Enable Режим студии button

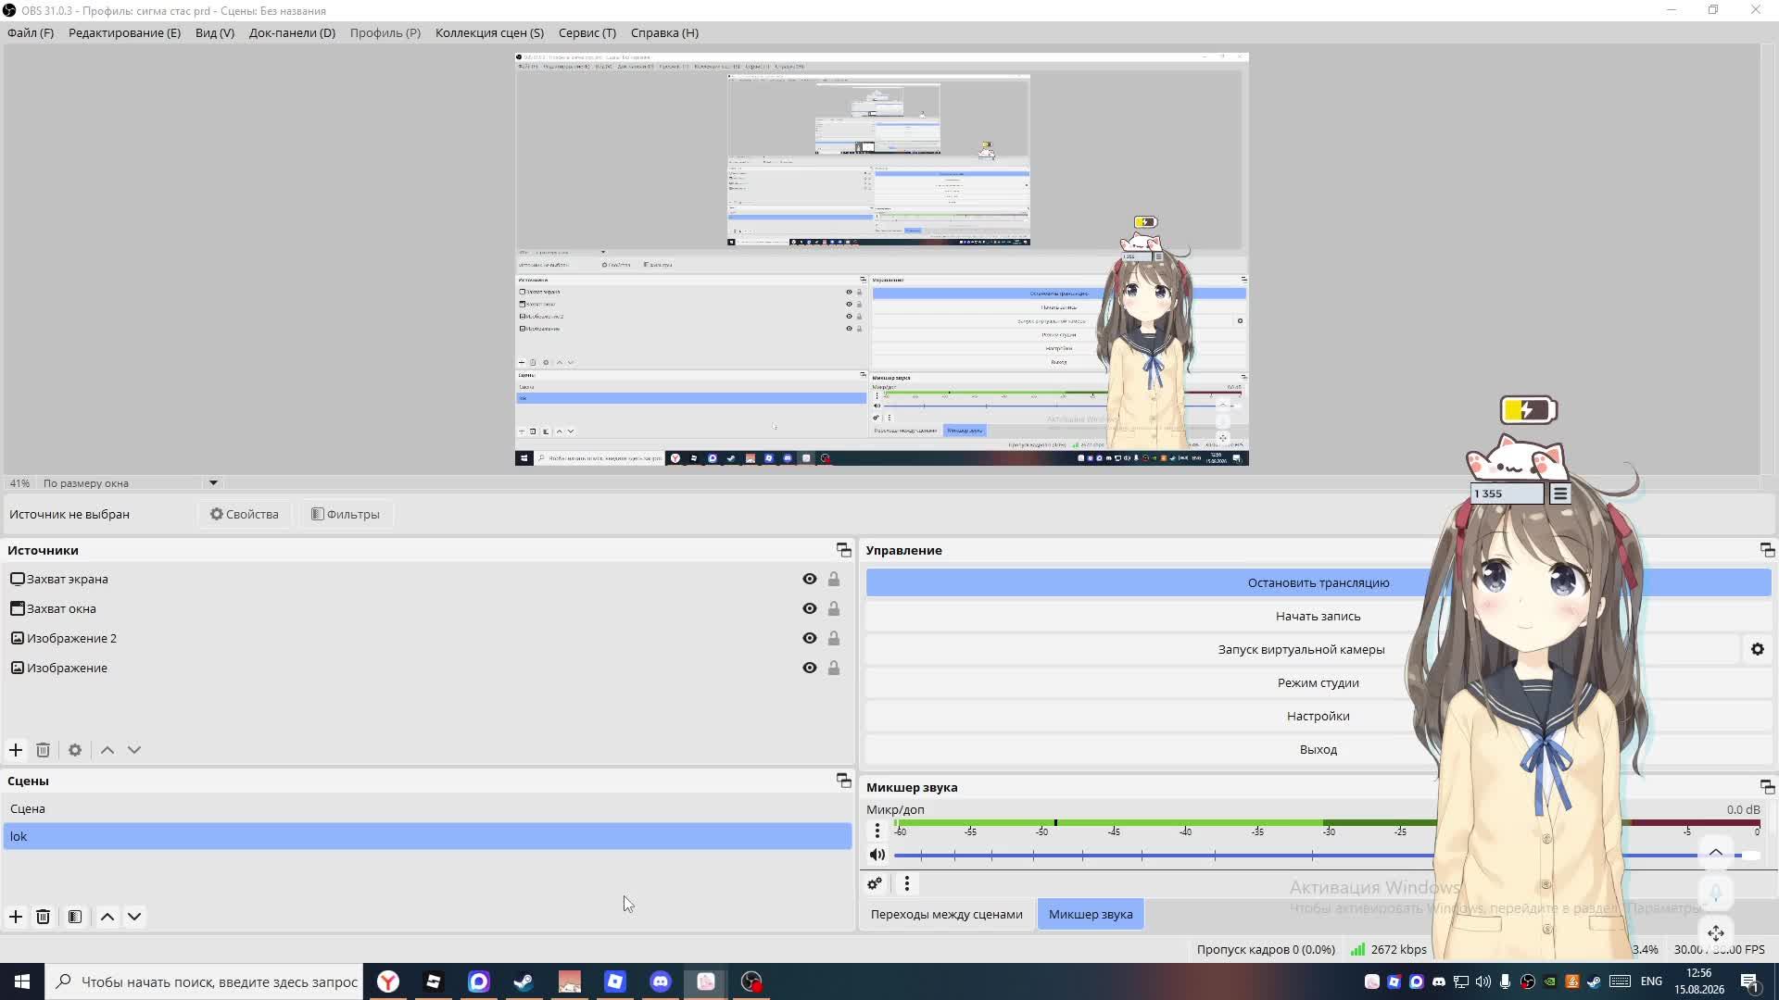pyautogui.click(x=1318, y=682)
